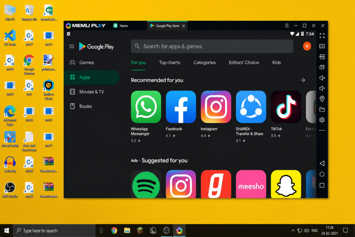Select Games in Play Store sidebar

tap(92, 62)
